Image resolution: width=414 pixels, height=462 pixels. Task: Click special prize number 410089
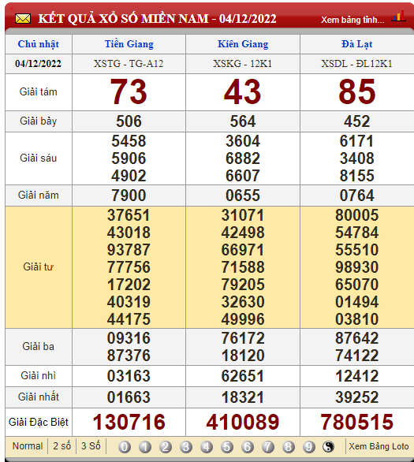pos(243,422)
